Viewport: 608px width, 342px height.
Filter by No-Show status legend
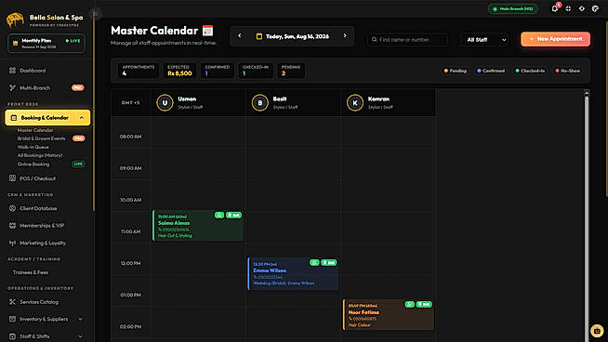(x=568, y=71)
